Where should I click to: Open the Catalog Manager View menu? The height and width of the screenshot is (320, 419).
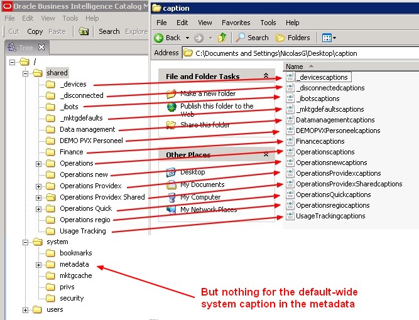click(x=48, y=18)
